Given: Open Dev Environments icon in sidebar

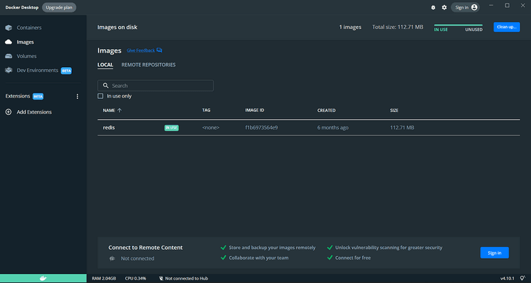Looking at the screenshot, I should tap(9, 70).
